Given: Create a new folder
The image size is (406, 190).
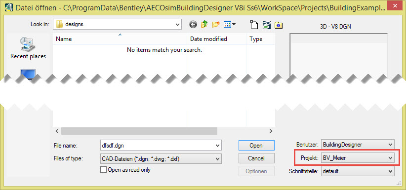Looking at the screenshot, I should click(x=216, y=25).
